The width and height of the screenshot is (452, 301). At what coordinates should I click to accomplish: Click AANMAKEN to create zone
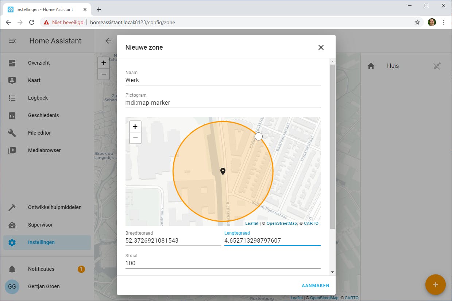point(315,286)
